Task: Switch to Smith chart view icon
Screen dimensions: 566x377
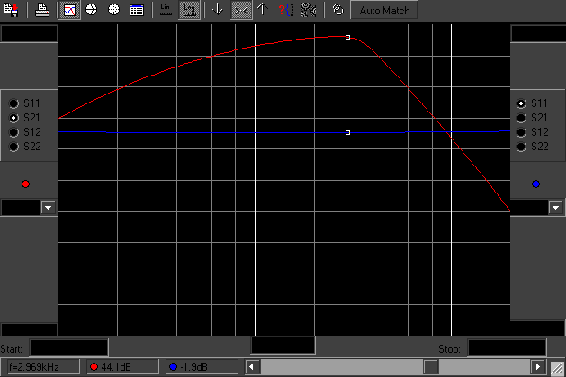Action: tap(91, 11)
